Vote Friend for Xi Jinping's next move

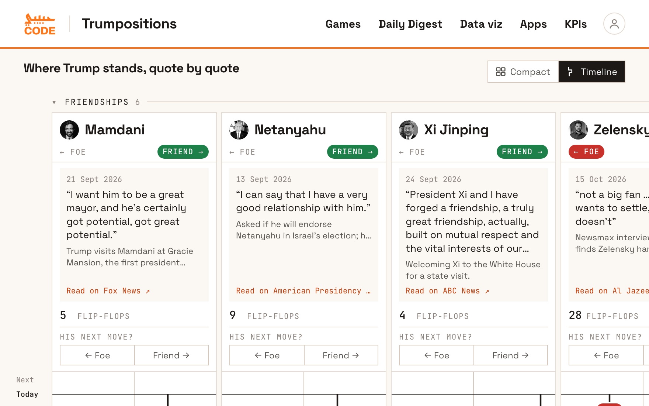[x=511, y=355]
